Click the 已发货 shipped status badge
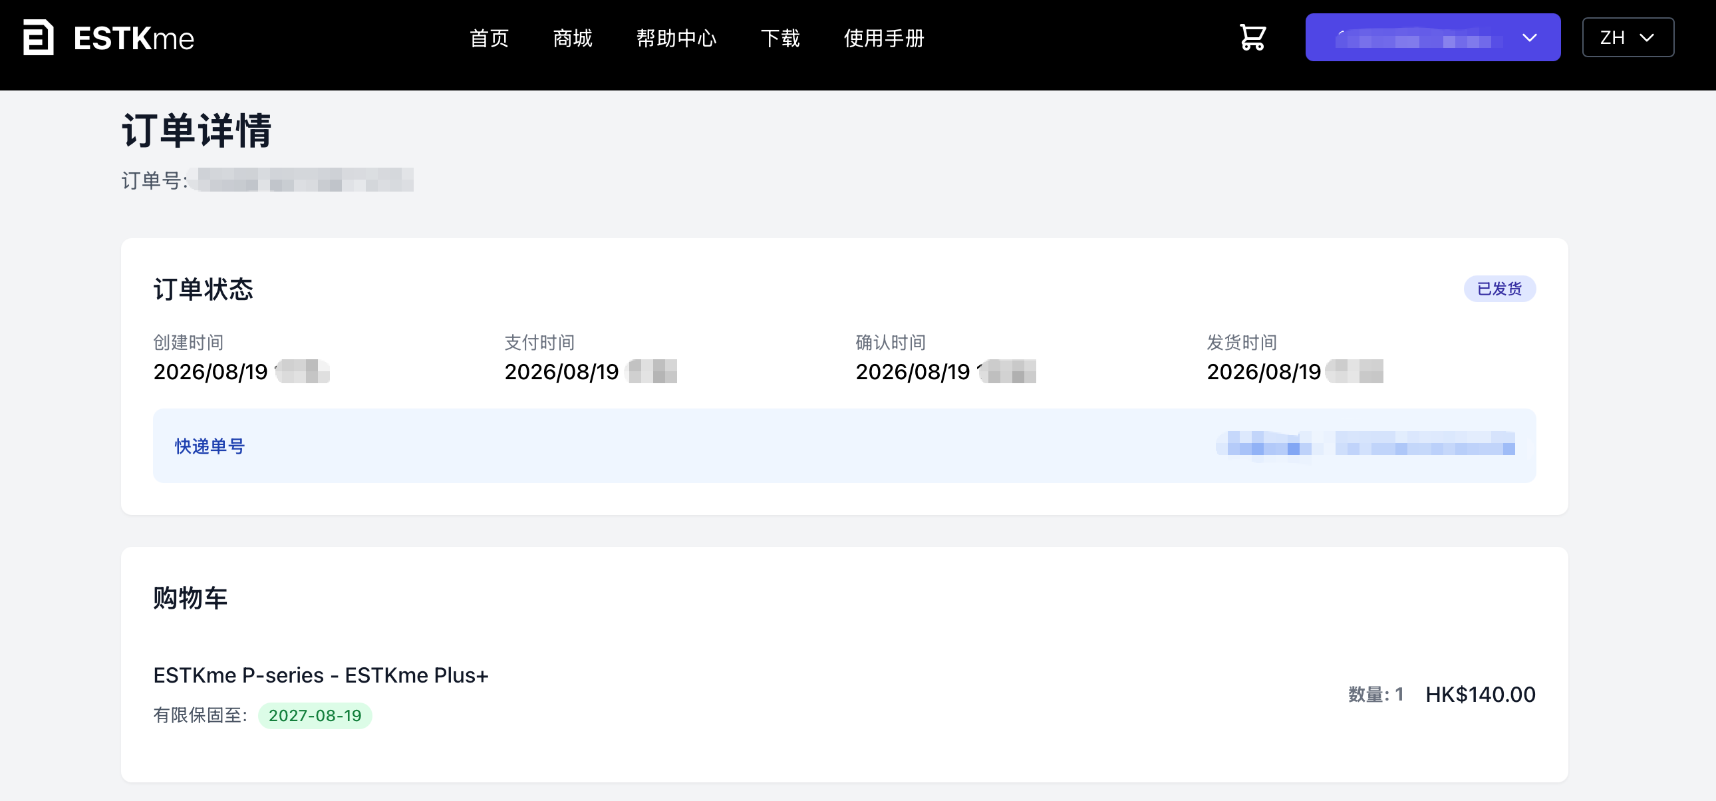Image resolution: width=1716 pixels, height=801 pixels. pos(1499,289)
